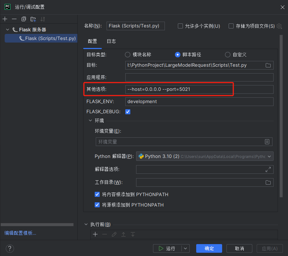
Task: Click the vertical scrollbar of settings panel
Action: (x=281, y=116)
